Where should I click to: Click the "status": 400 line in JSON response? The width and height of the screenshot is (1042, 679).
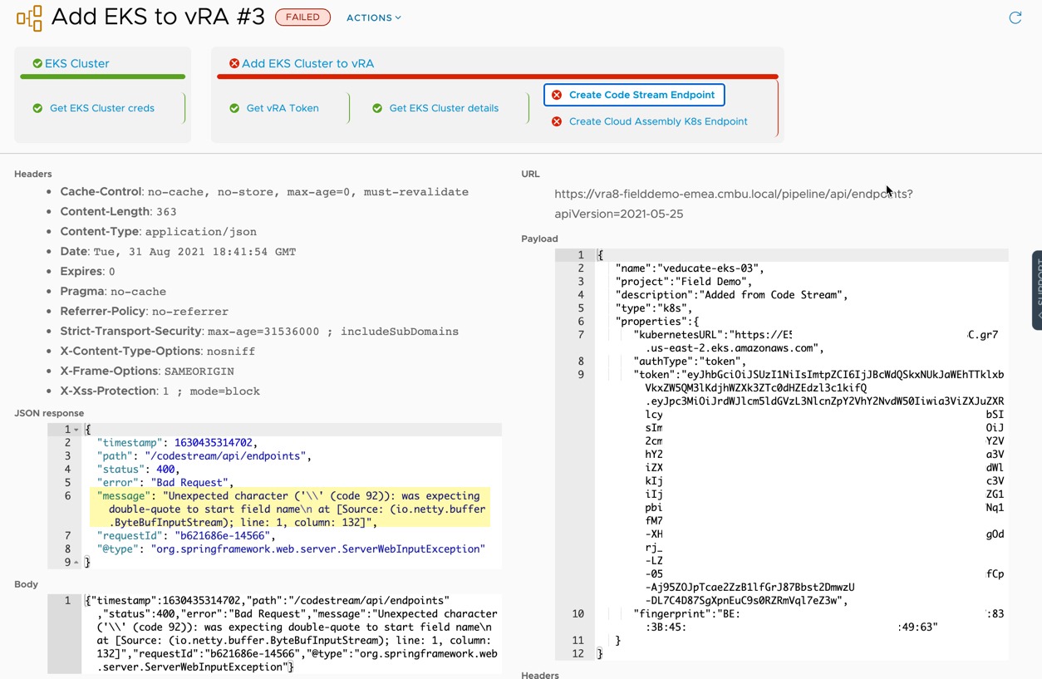(x=138, y=470)
